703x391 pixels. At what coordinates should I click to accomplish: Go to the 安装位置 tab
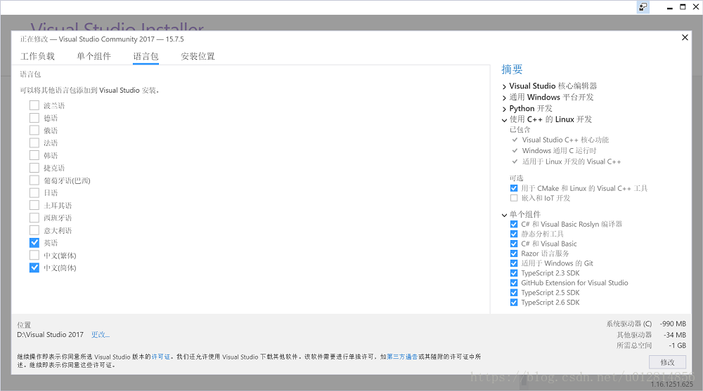[x=198, y=56]
